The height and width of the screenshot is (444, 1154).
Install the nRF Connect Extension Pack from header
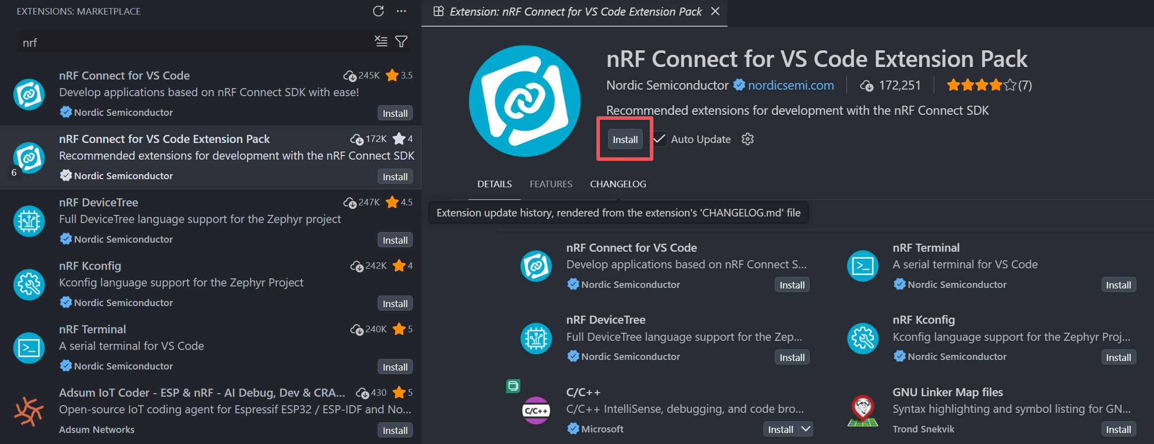point(625,139)
